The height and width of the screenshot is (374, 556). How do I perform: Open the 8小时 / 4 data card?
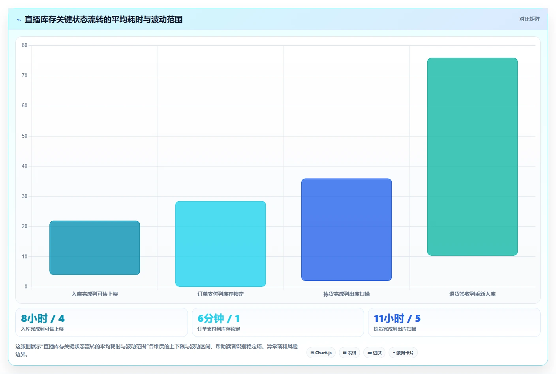[101, 322]
